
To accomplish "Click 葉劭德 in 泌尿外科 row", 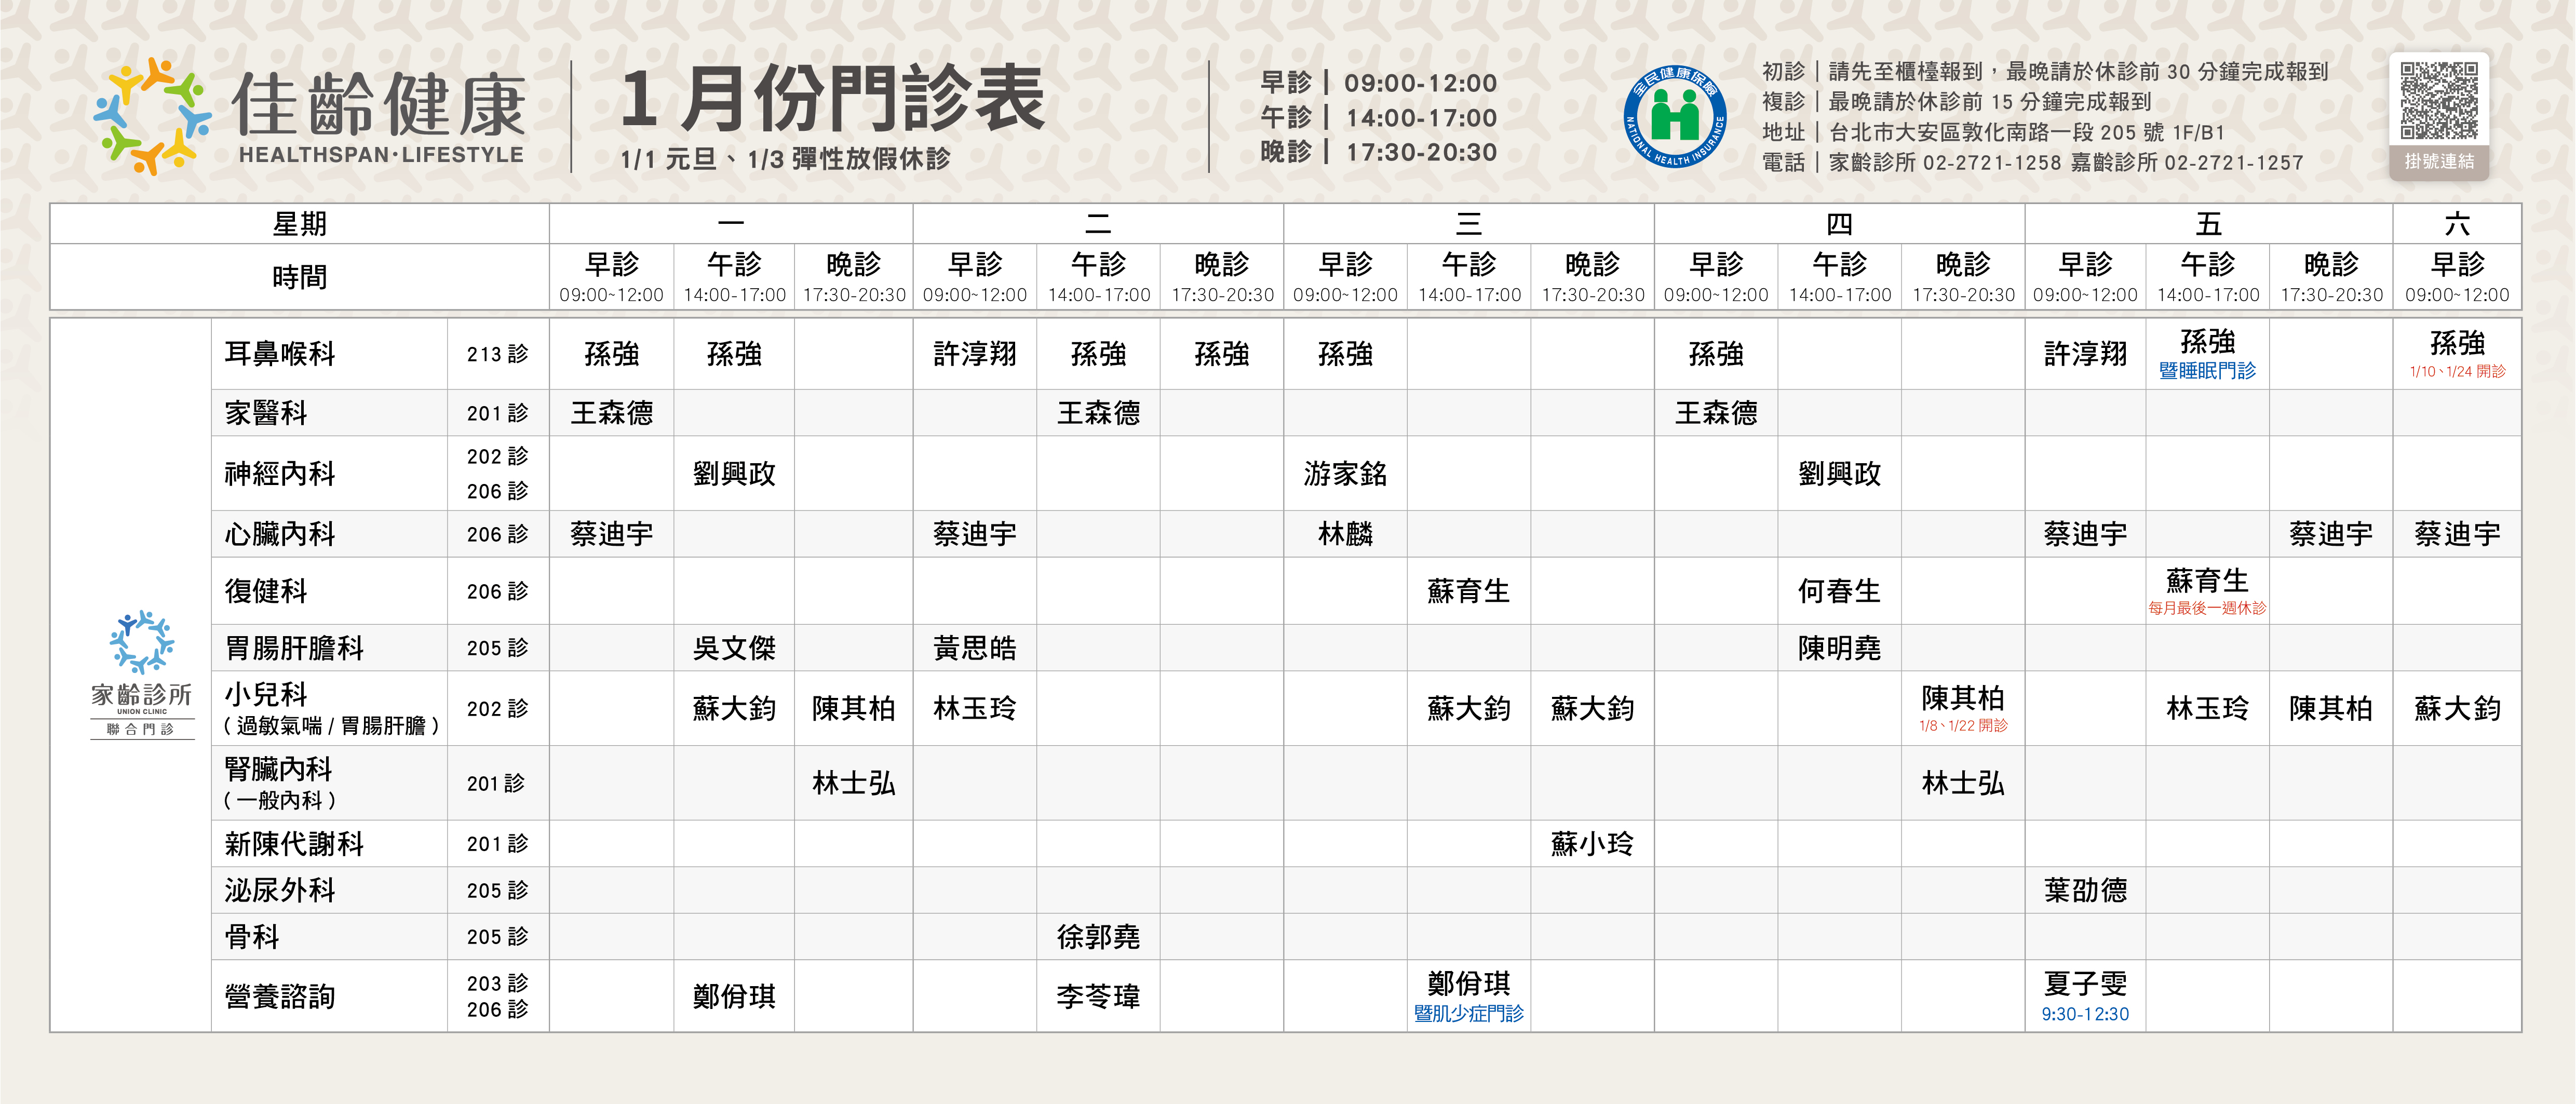I will point(2085,890).
